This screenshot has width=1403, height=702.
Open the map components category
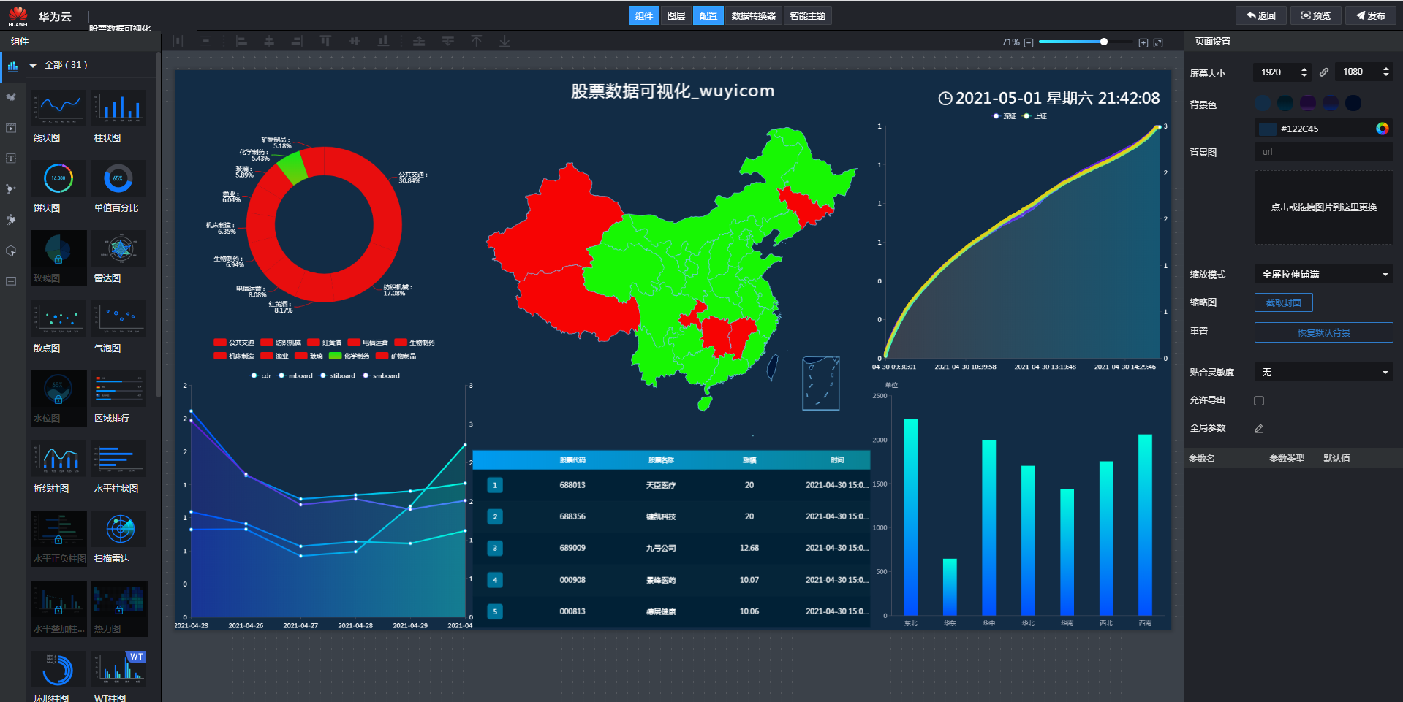coord(11,97)
